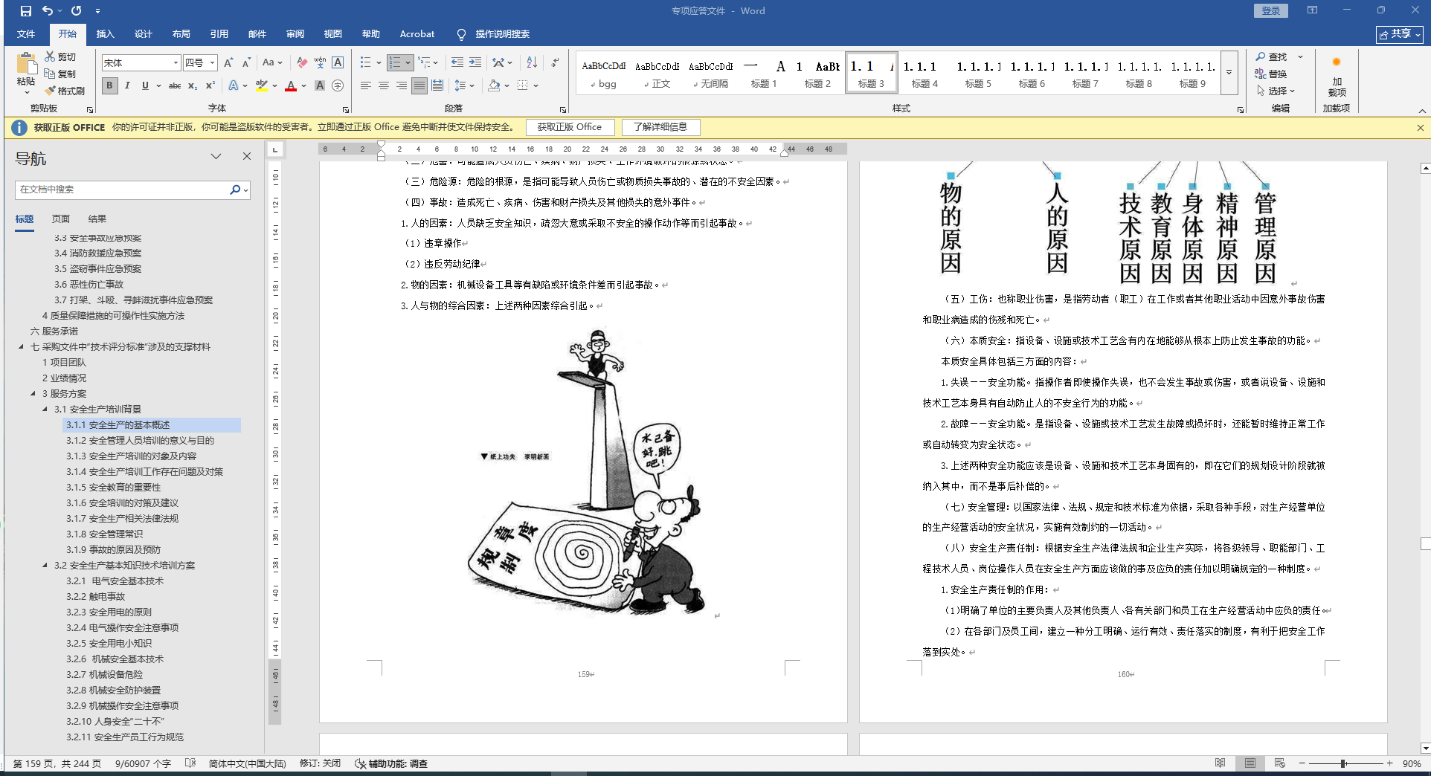
Task: Apply the 标题 1 style
Action: [x=764, y=73]
